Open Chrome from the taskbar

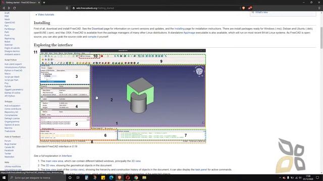pos(136,177)
